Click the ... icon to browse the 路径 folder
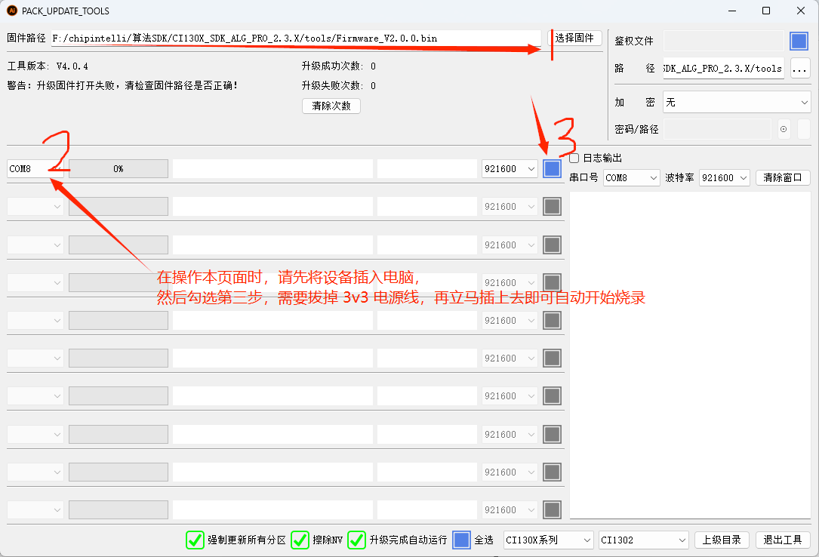 click(799, 69)
